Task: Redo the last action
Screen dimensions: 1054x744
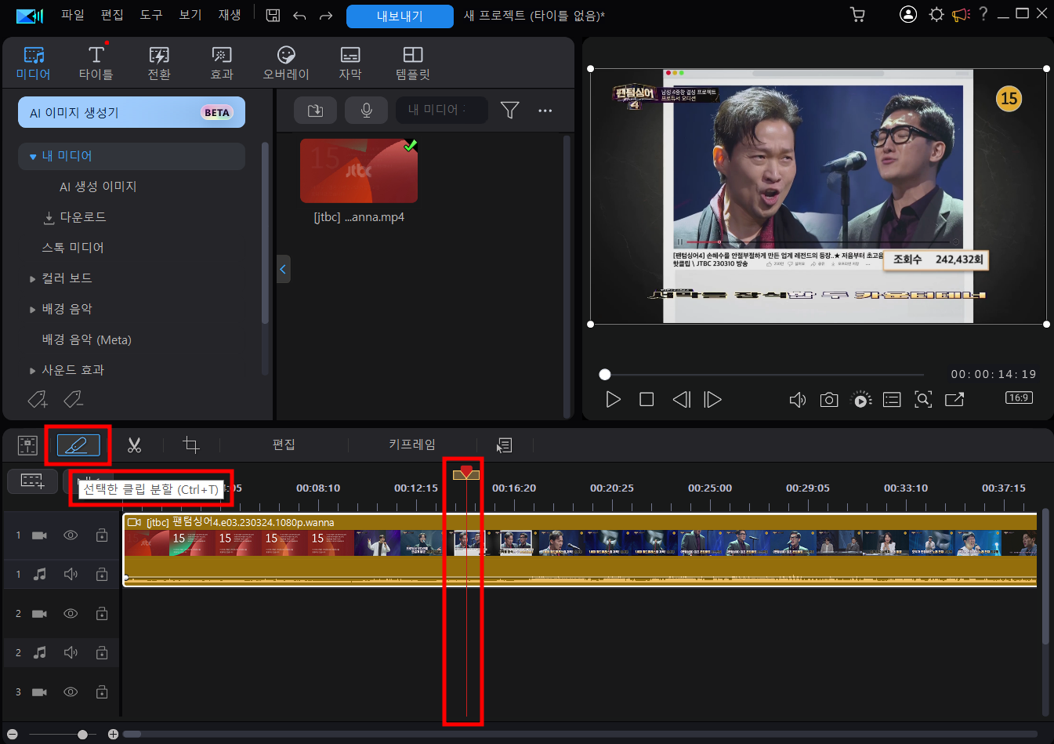Action: [x=326, y=15]
